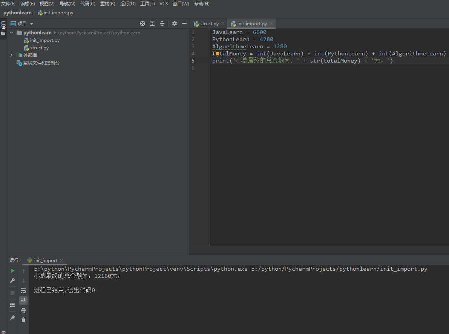The height and width of the screenshot is (334, 449).
Task: Click the wrench icon in Run toolbar
Action: click(x=12, y=281)
